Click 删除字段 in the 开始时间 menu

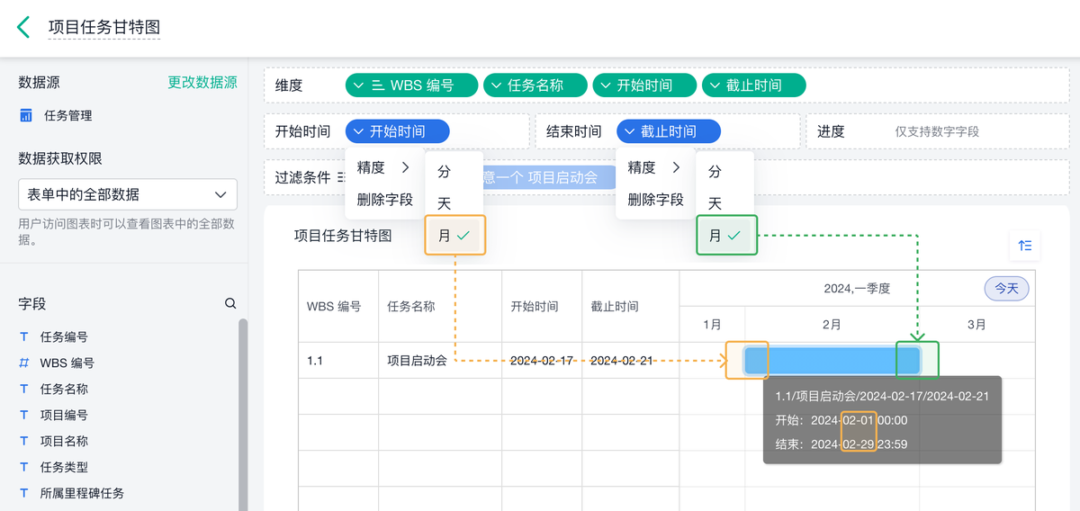click(x=385, y=200)
